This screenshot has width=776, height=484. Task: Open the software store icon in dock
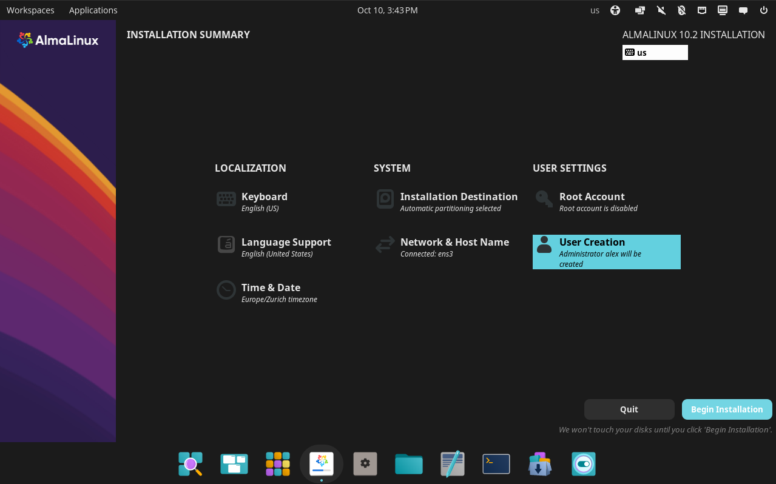pyautogui.click(x=540, y=464)
